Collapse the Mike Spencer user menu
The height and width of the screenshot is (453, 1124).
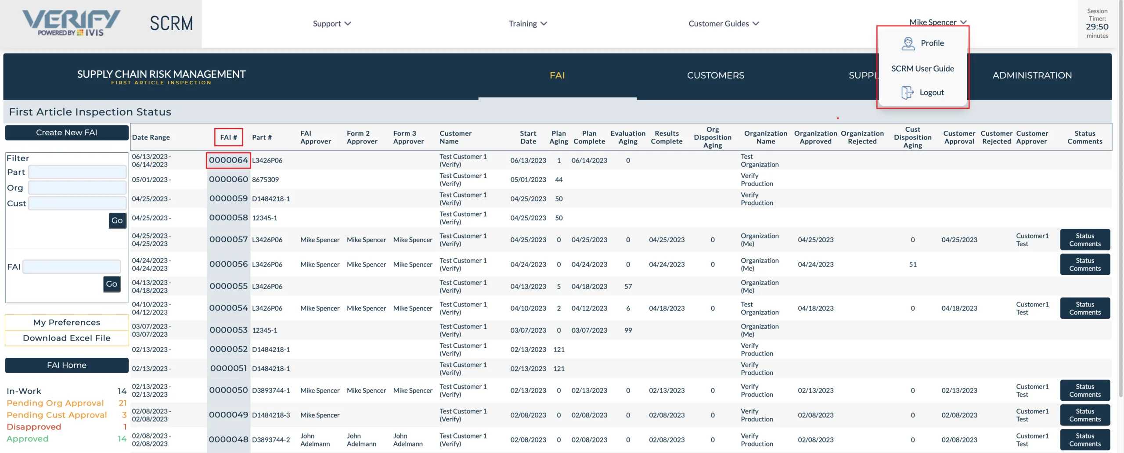(x=938, y=22)
